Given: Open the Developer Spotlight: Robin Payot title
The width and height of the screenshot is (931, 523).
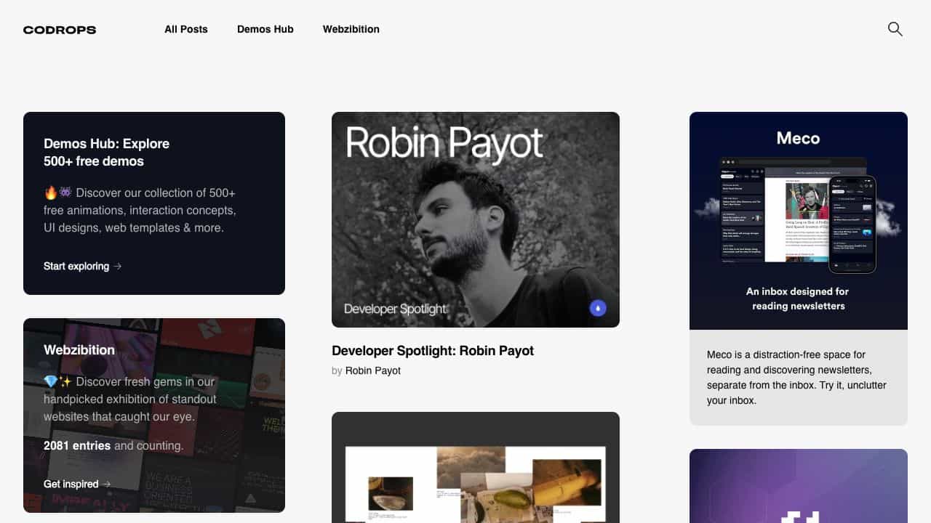Looking at the screenshot, I should pos(433,351).
